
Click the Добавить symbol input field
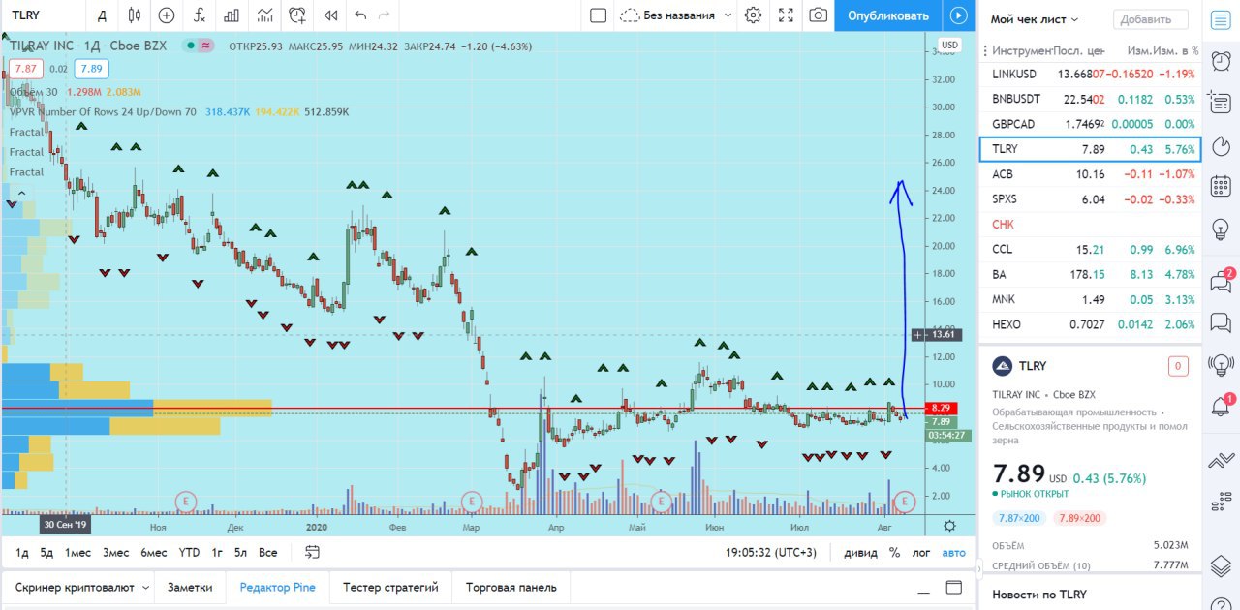[1150, 19]
